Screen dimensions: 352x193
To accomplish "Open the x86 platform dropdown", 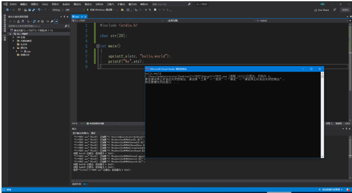I will [x=75, y=10].
